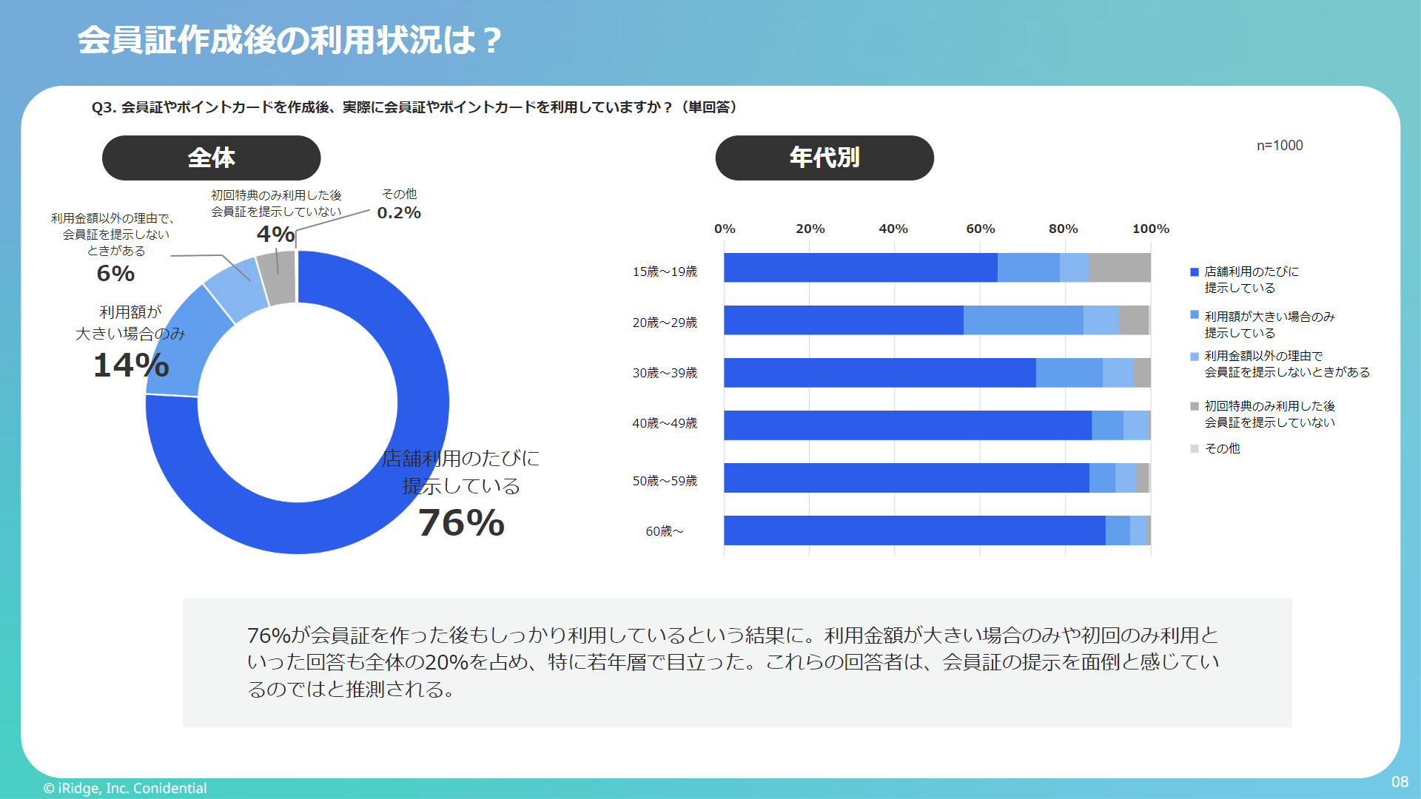Click the 60歳〜 bar's dark blue portion
1421x799 pixels.
[x=914, y=530]
